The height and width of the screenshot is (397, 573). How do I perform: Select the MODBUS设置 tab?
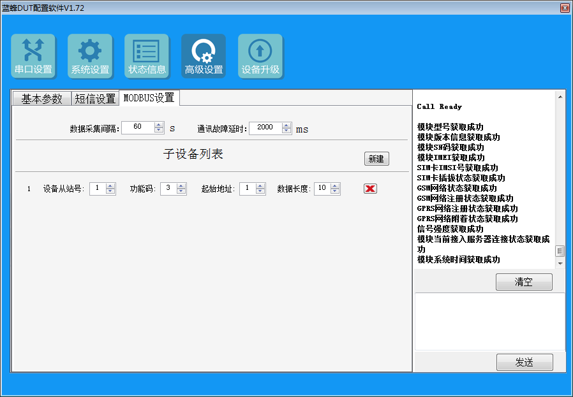(149, 97)
